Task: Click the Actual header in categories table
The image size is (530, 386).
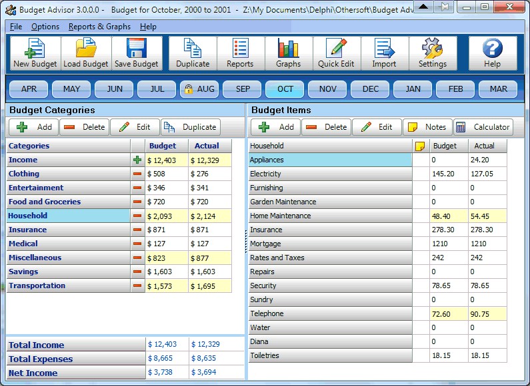Action: (210, 146)
